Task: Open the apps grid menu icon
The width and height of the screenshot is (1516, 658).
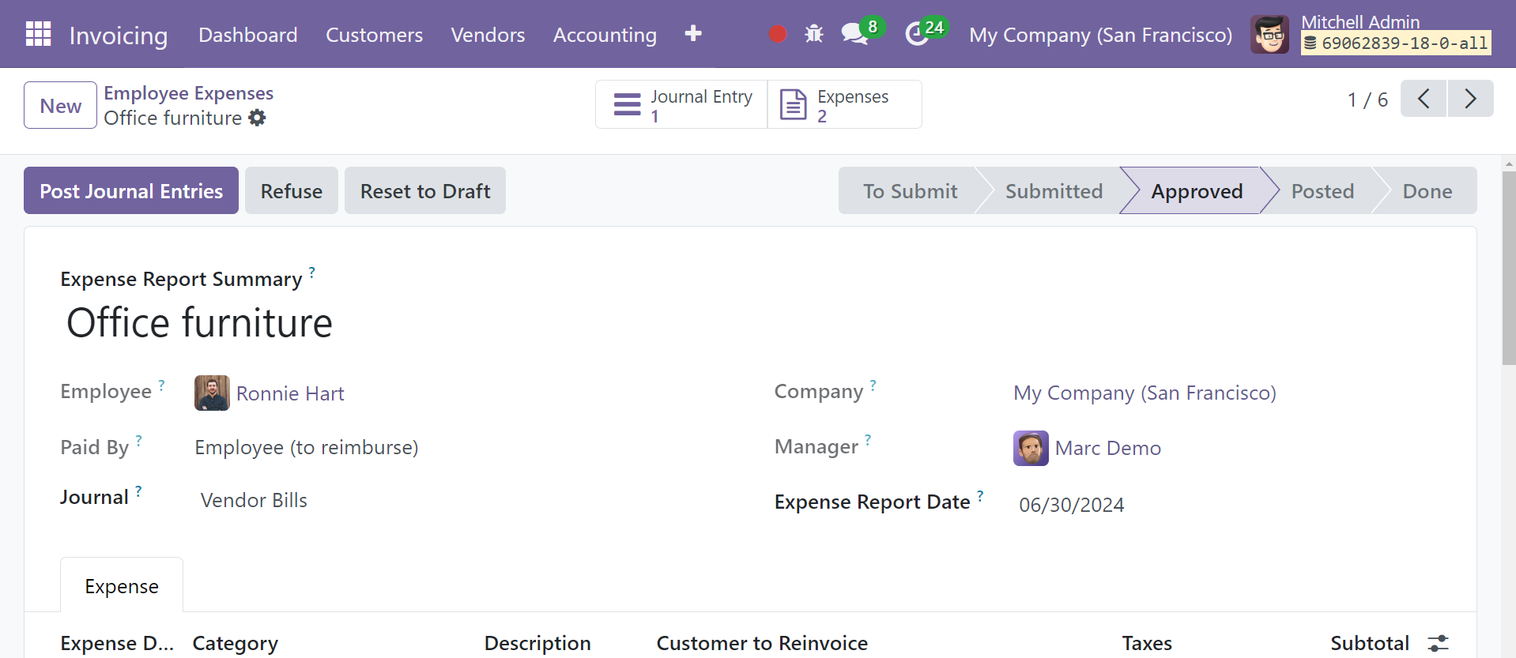Action: pyautogui.click(x=38, y=34)
